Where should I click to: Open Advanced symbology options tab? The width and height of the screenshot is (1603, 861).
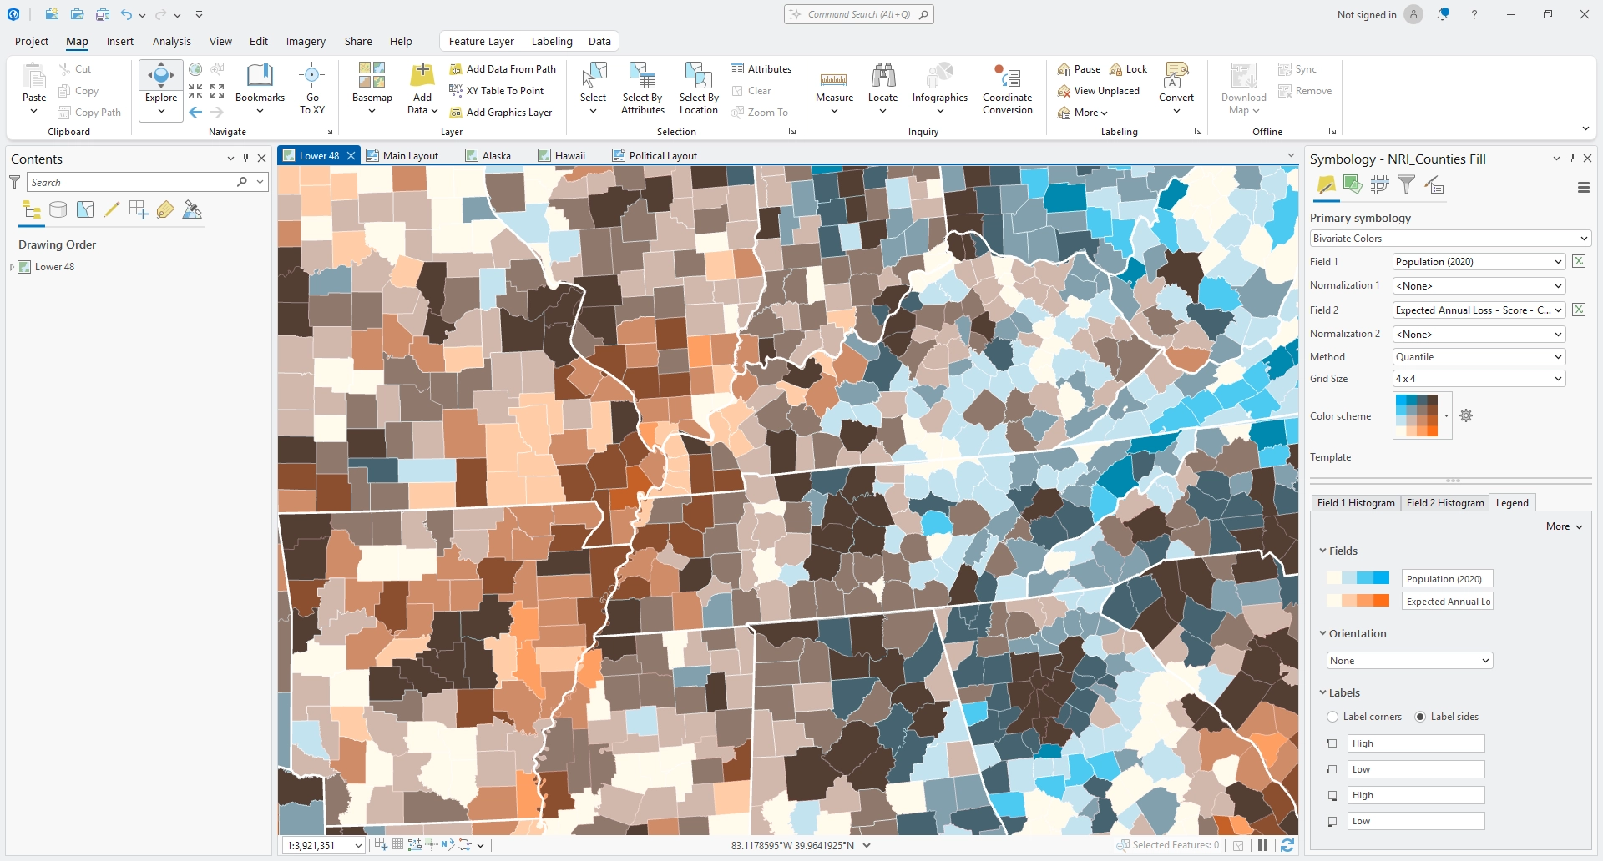pyautogui.click(x=1434, y=184)
